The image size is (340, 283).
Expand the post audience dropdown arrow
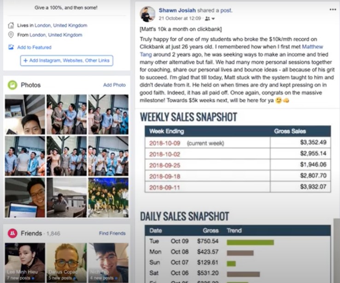213,19
